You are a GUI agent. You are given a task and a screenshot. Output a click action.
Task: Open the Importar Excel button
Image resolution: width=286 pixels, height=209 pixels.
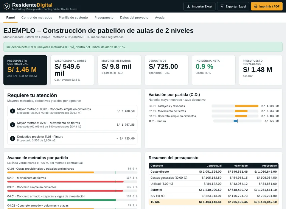coord(199,6)
